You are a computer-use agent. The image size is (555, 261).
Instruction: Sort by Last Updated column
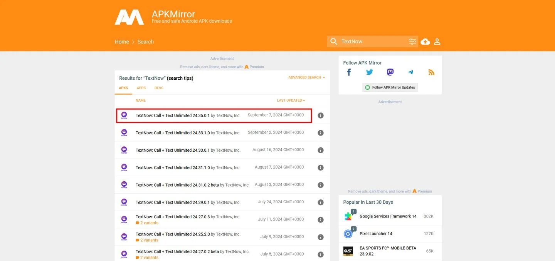291,100
